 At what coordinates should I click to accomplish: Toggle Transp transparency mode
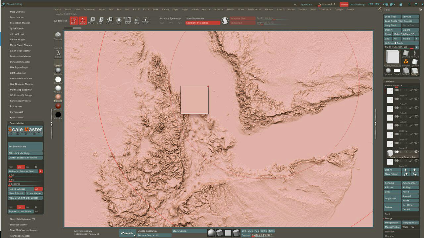pos(136,20)
